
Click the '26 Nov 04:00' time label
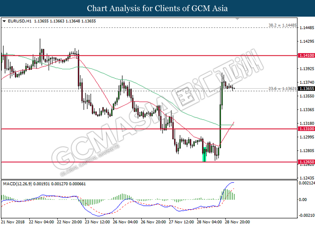pyautogui.click(x=126, y=222)
